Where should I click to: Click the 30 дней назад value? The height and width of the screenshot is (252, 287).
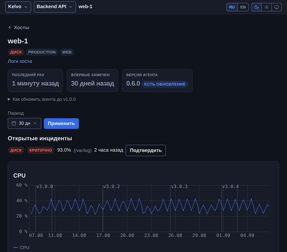click(93, 84)
